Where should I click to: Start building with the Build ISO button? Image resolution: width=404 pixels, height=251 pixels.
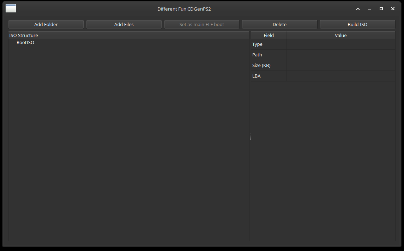(357, 24)
